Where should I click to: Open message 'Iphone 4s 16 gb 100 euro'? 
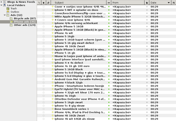click(72, 66)
